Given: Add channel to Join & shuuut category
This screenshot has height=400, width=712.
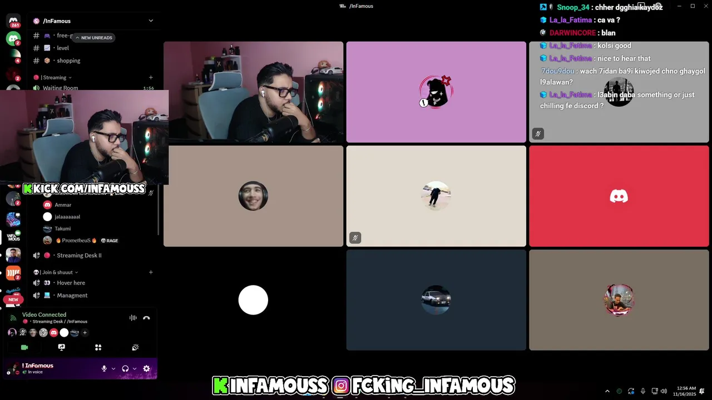Looking at the screenshot, I should click(151, 272).
